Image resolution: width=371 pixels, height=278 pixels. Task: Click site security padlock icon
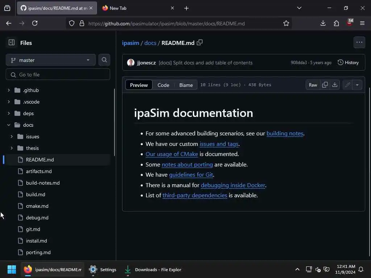[x=82, y=23]
